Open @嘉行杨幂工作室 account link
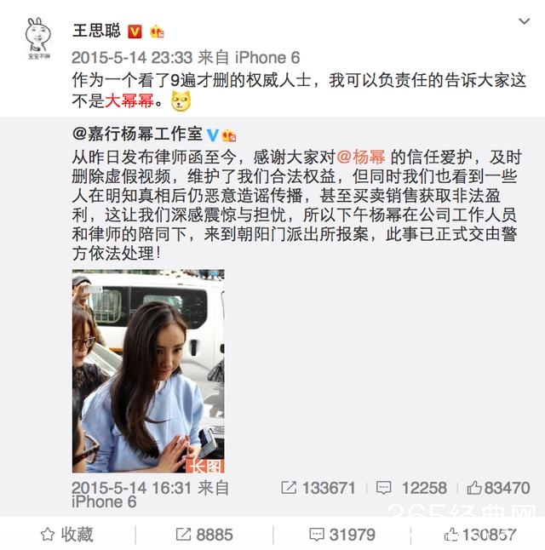This screenshot has height=550, width=545. pos(137,134)
